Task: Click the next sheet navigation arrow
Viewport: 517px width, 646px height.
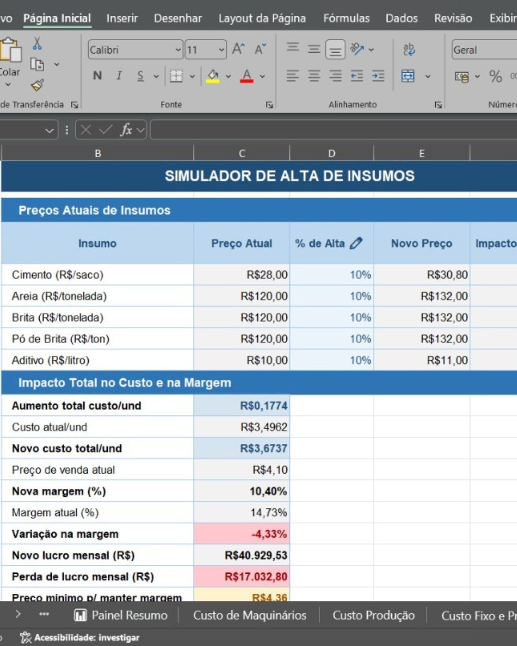Action: (18, 614)
